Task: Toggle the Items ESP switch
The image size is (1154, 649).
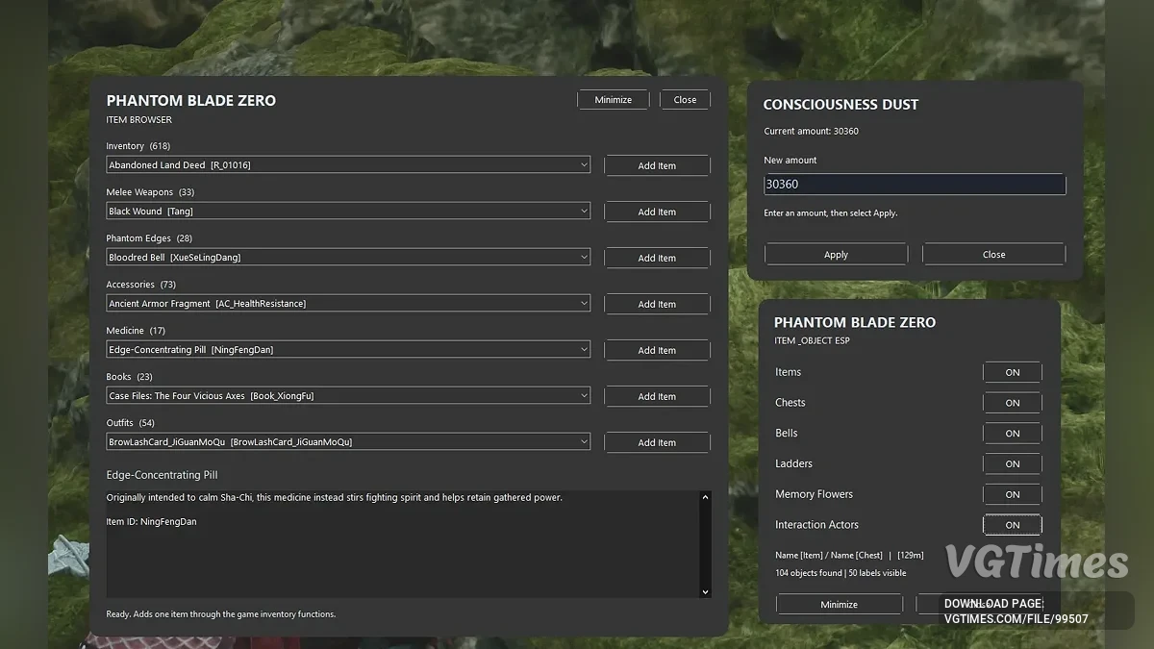Action: pos(1013,372)
